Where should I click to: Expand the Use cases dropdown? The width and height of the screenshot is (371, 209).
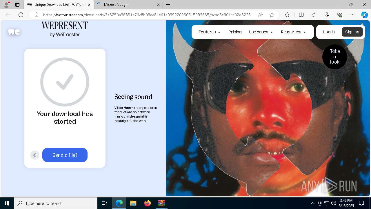[x=261, y=32]
